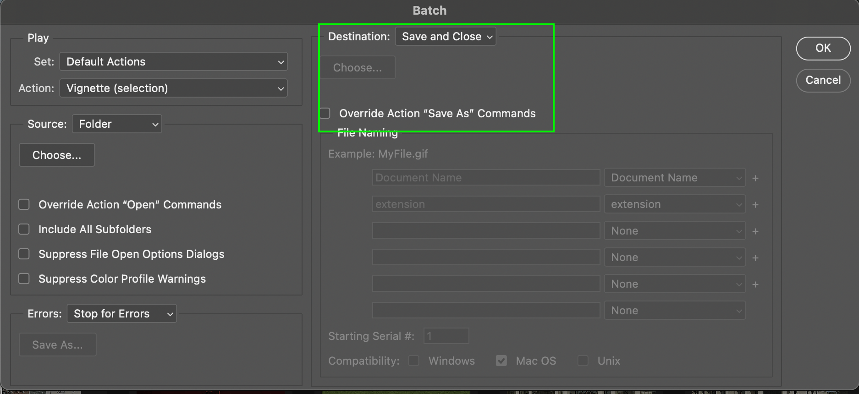Click the Batch dialog title
The image size is (859, 394).
pos(429,11)
